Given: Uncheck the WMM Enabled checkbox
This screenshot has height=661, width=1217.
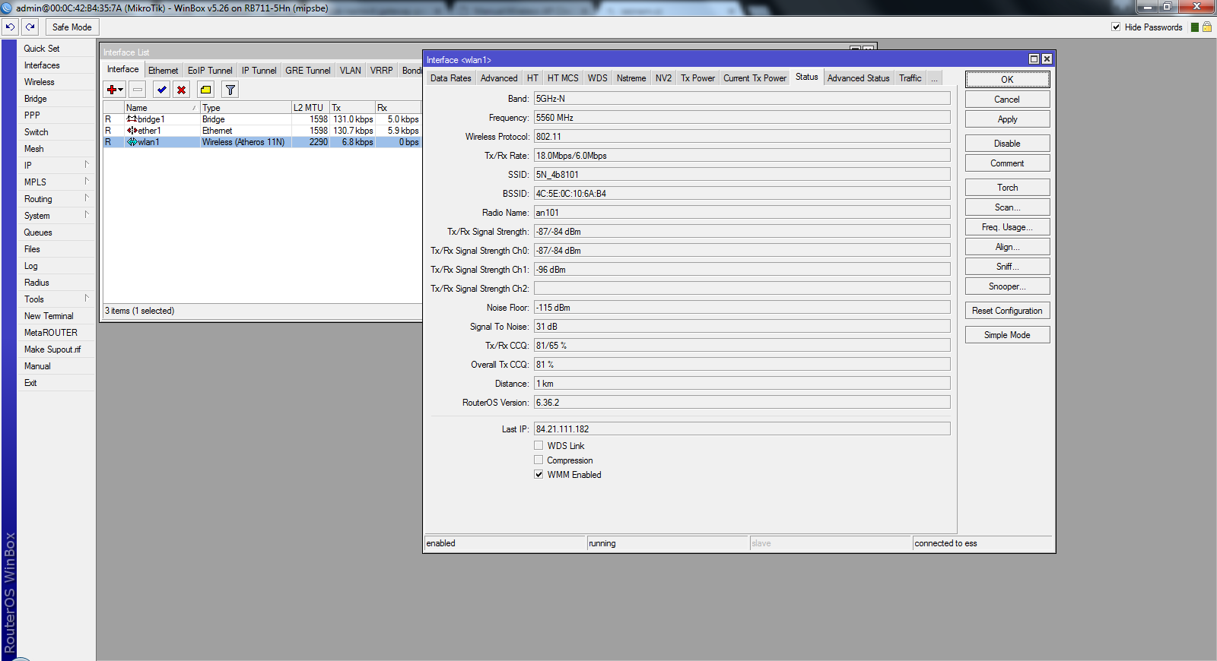Looking at the screenshot, I should coord(539,475).
